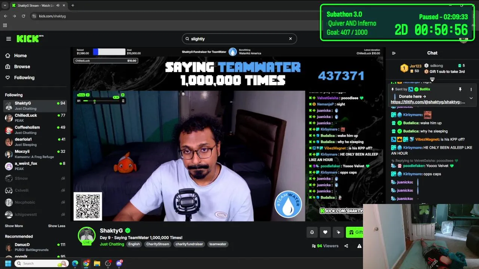Screen dimensions: 479x269
Task: Expand the gift leaderboard handle
Action: [432, 80]
